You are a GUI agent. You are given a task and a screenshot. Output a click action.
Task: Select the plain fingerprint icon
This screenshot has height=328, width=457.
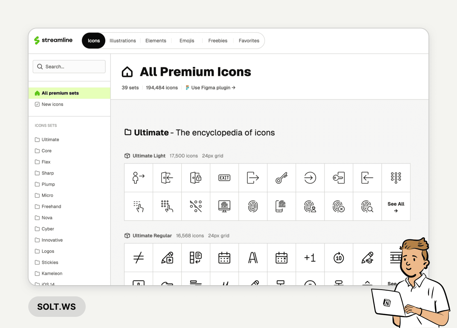[253, 206]
